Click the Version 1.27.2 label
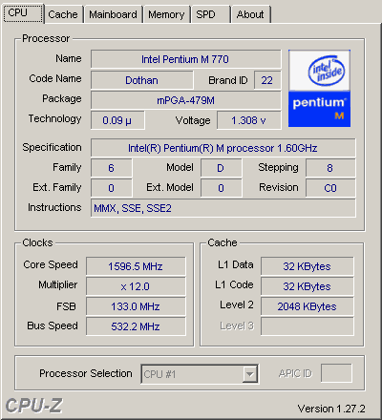 point(331,409)
